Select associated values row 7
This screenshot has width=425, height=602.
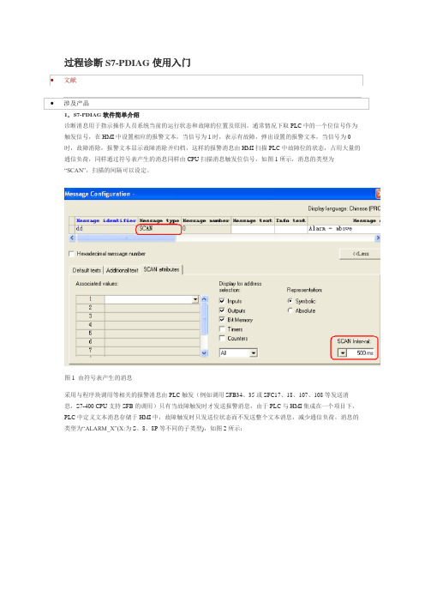(x=138, y=350)
